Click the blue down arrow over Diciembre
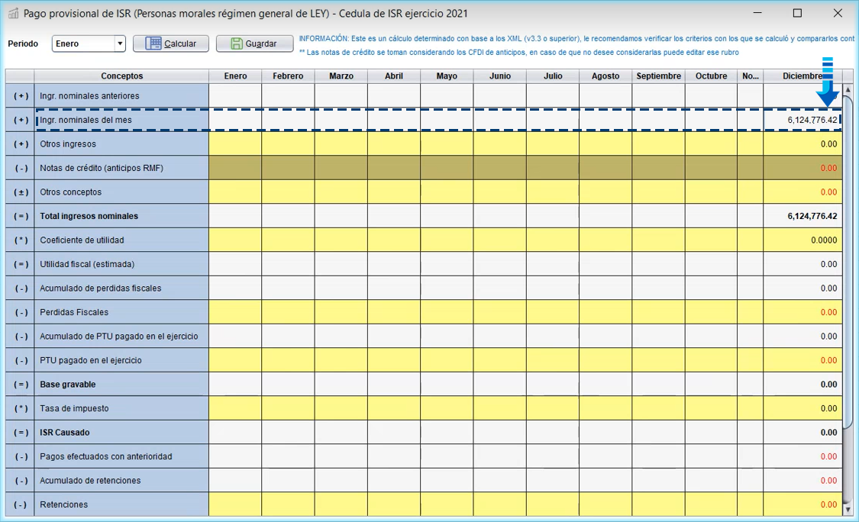 (x=827, y=84)
